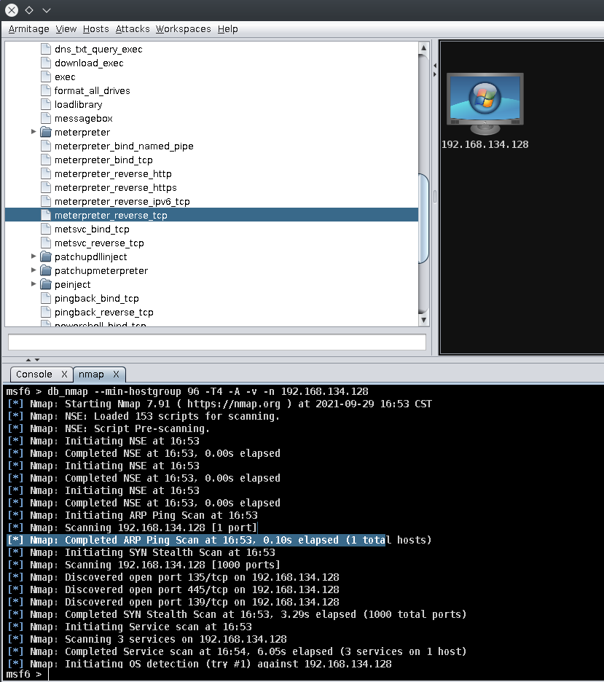This screenshot has width=604, height=682.
Task: Click the window menu chevron in title bar
Action: (x=47, y=10)
